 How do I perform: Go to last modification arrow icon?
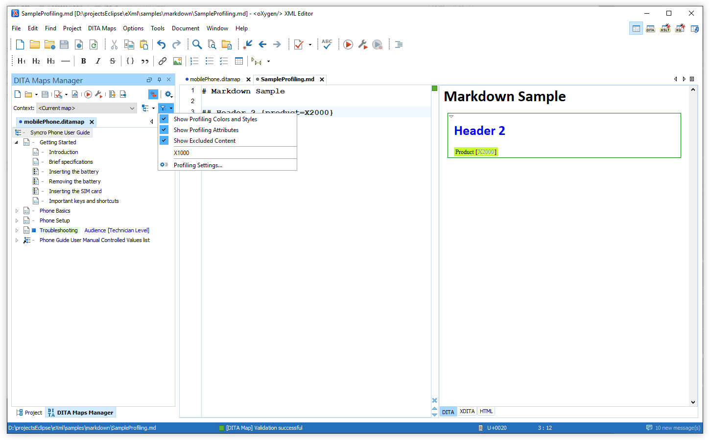point(248,44)
